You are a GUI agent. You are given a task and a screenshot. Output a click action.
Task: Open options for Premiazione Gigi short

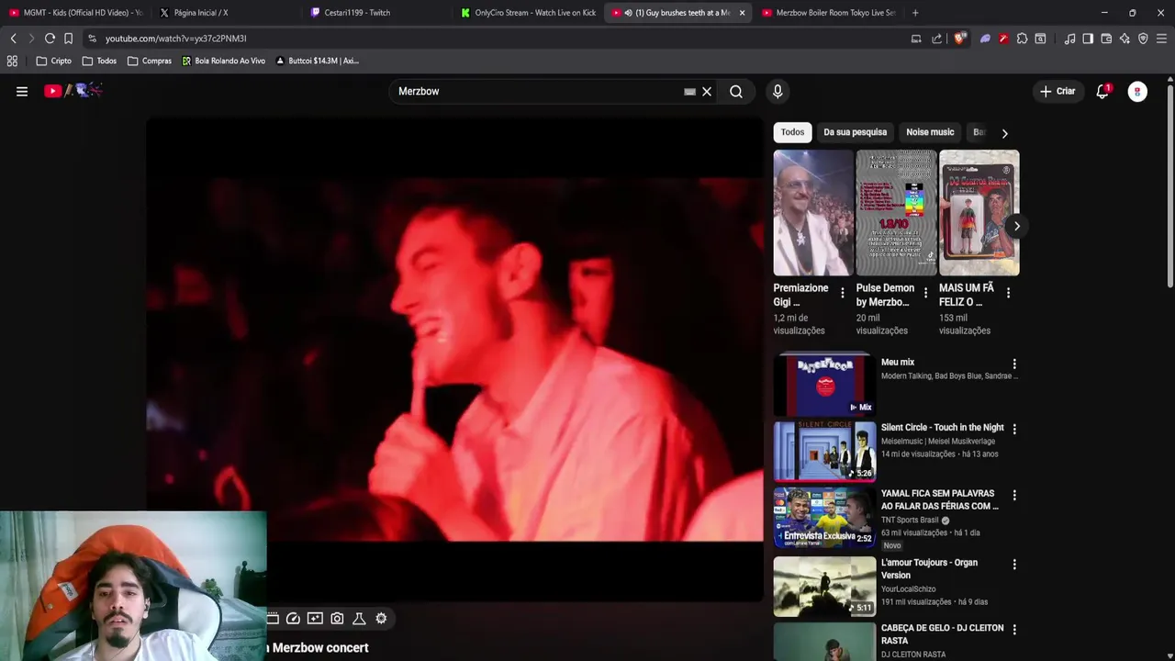click(x=842, y=293)
